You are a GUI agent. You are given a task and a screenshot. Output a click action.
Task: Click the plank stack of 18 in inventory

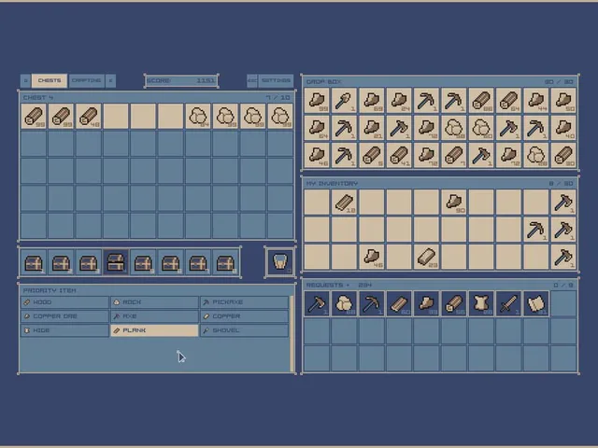coord(344,203)
